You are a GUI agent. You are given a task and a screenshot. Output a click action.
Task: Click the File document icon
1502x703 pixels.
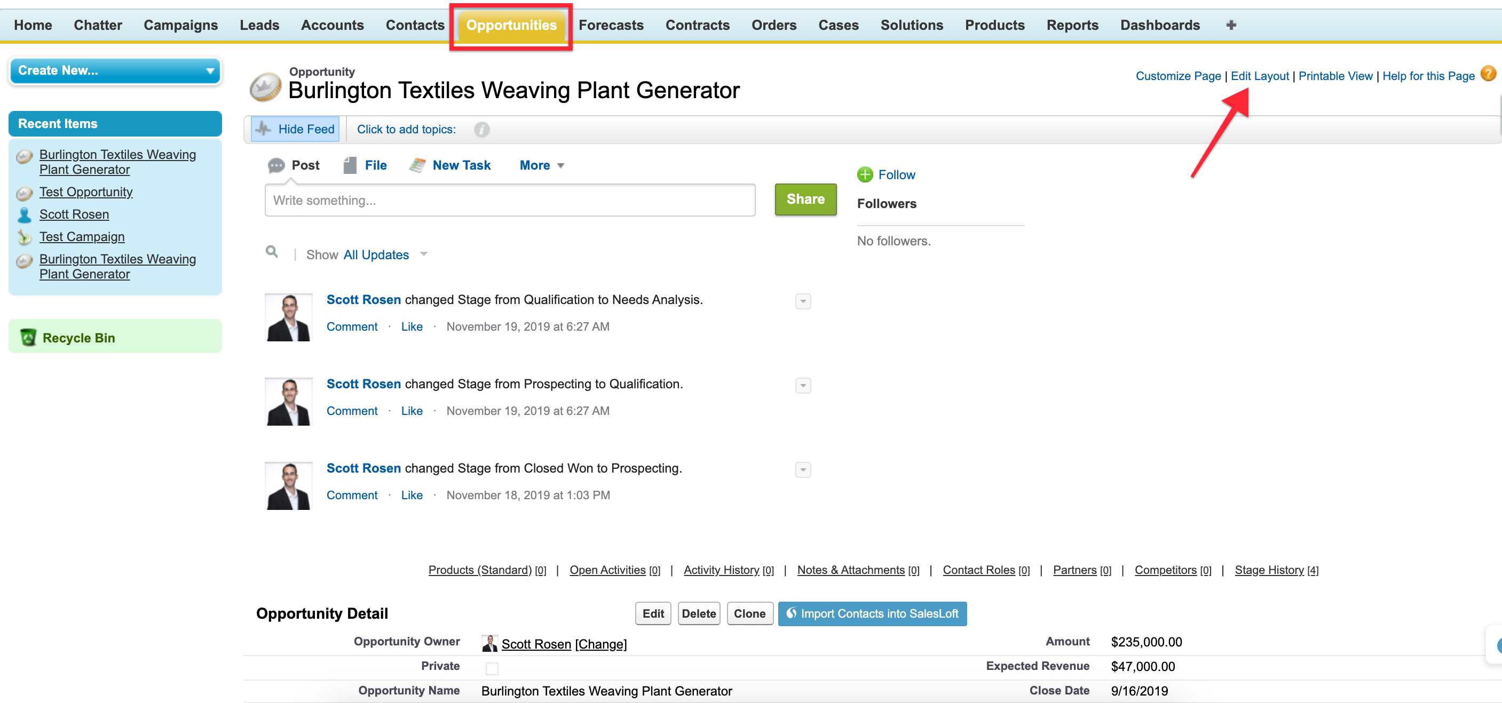[x=350, y=165]
